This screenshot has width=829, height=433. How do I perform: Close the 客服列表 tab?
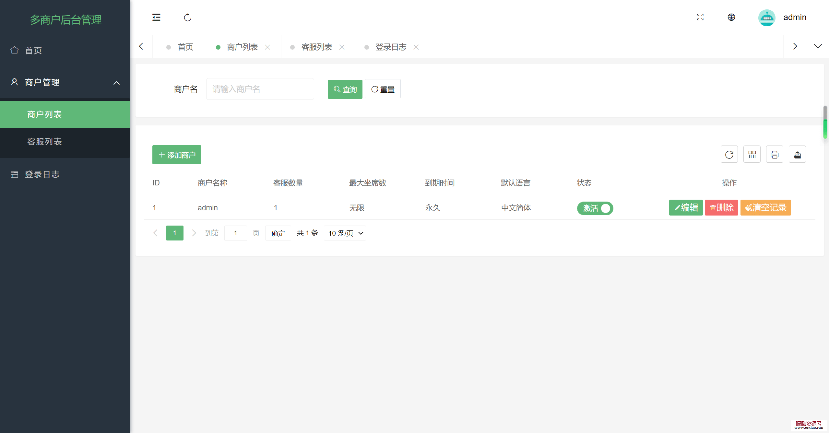pyautogui.click(x=342, y=47)
